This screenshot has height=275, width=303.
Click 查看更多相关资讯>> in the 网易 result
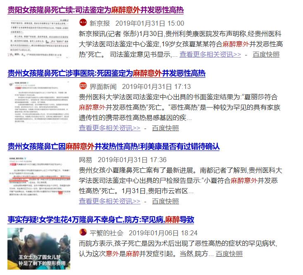click(x=110, y=201)
